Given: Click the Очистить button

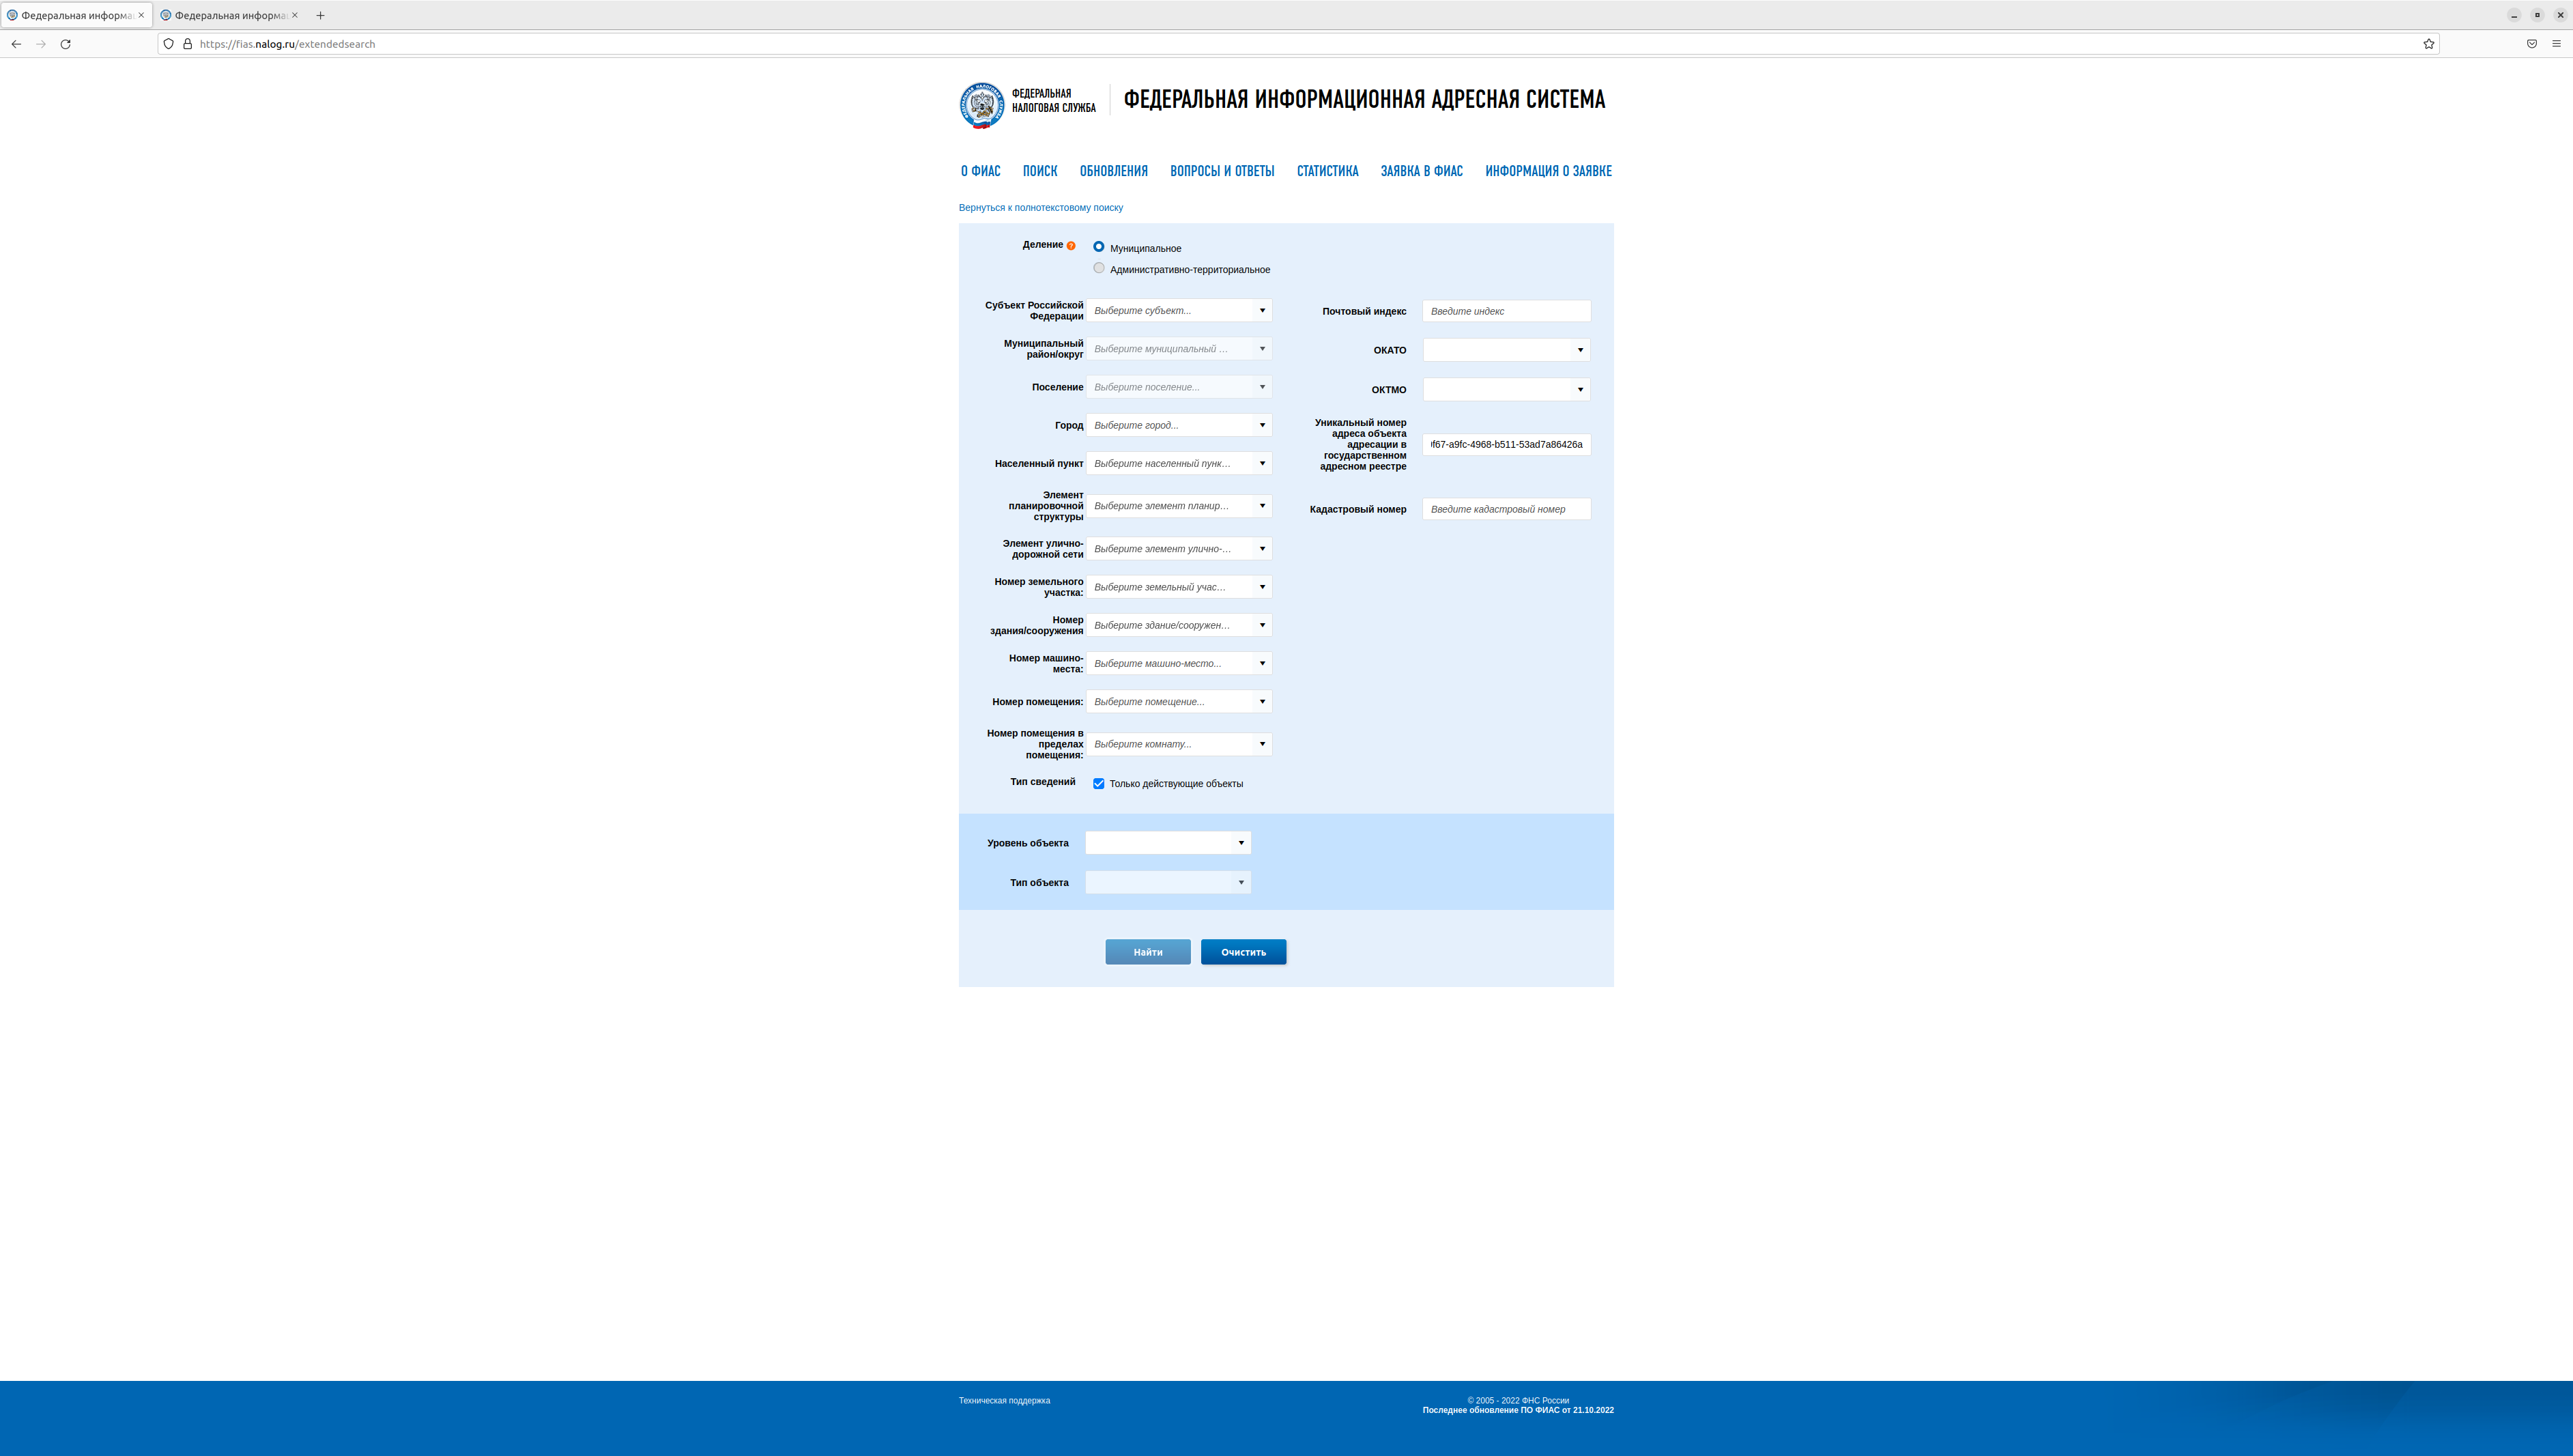Looking at the screenshot, I should coord(1243,952).
